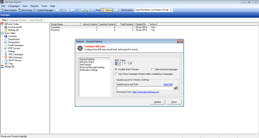The image size is (259, 138).
Task: Click the GMT hours field showing 4
Action: click(125, 64)
